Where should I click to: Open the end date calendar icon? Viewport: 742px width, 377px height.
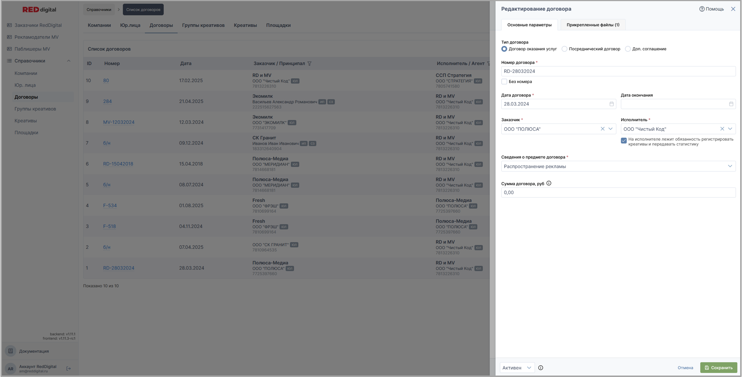point(731,104)
